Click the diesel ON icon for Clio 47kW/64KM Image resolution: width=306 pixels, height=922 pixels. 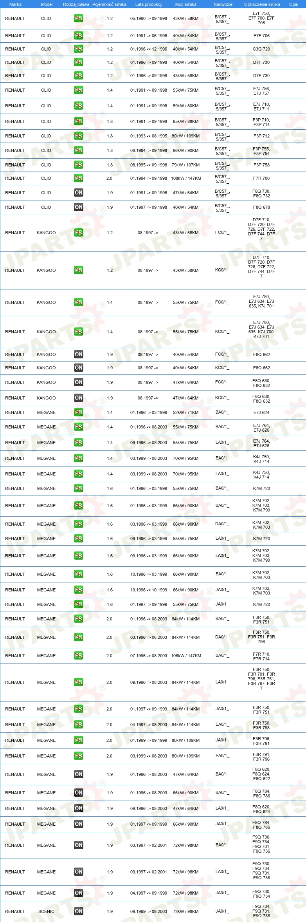click(79, 193)
